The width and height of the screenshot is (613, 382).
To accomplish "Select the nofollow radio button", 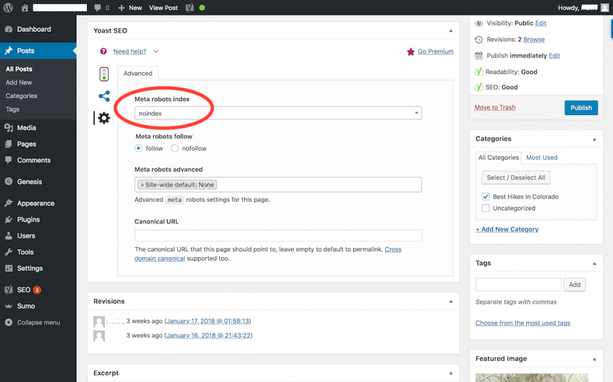I will (175, 148).
